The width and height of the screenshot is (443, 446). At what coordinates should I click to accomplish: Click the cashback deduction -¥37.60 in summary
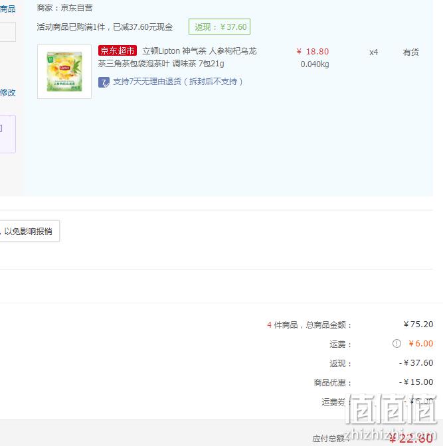click(x=416, y=362)
